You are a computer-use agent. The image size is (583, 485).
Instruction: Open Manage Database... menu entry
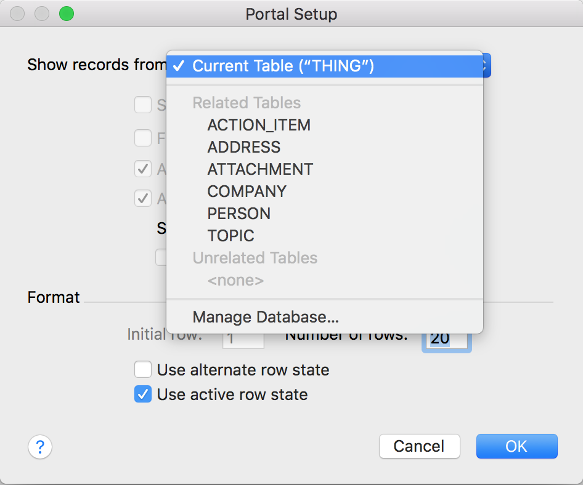266,317
